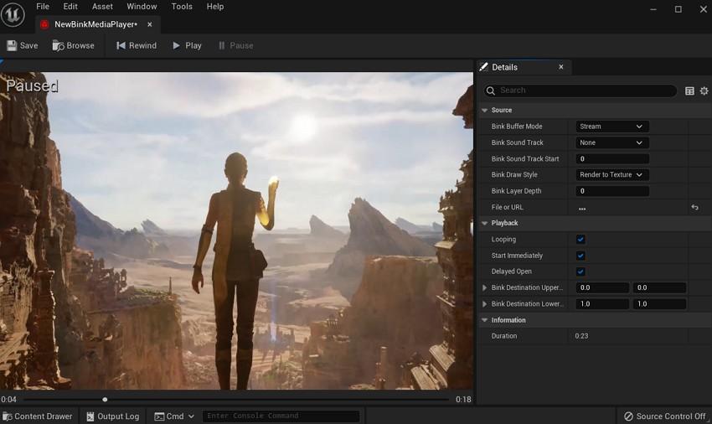
Task: Click Source Control Off status
Action: (x=665, y=416)
